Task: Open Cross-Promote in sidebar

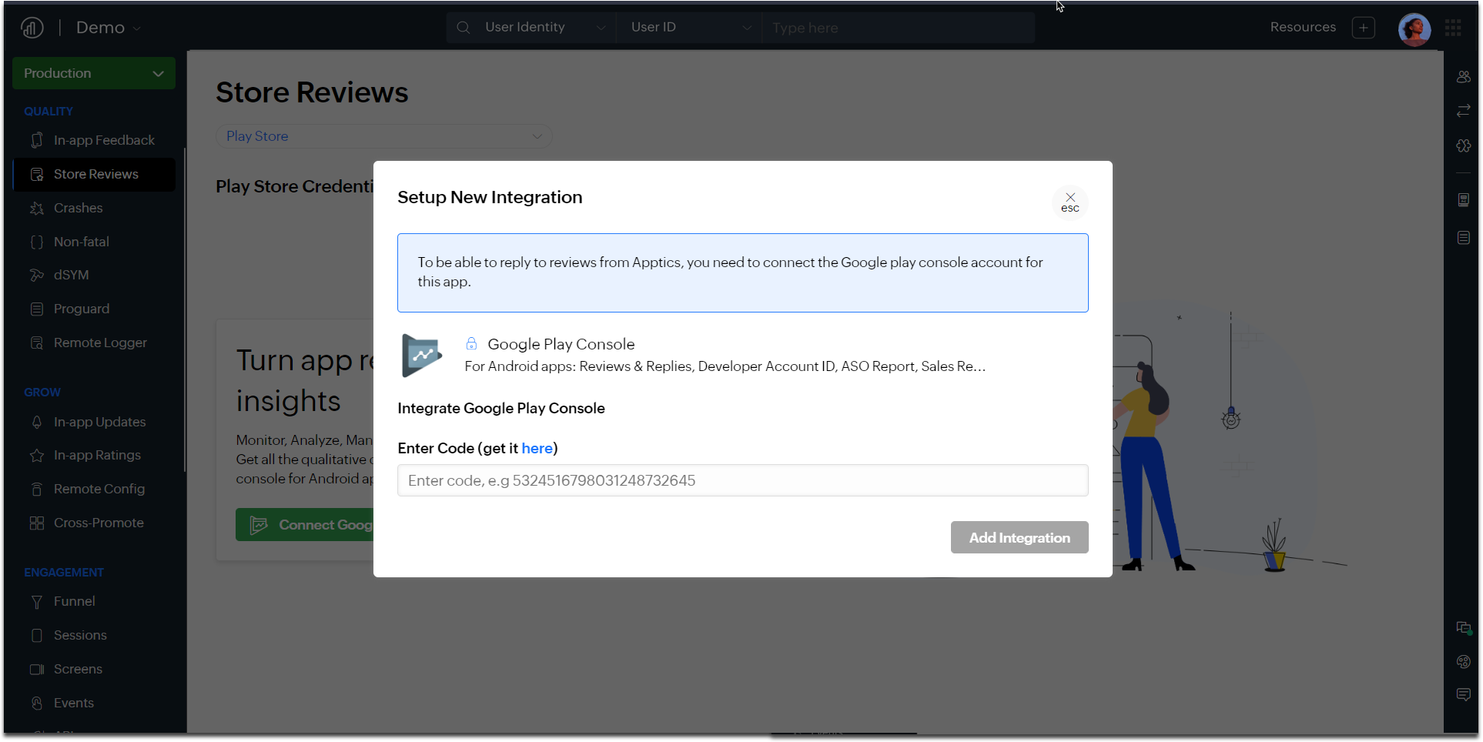Action: coord(94,523)
